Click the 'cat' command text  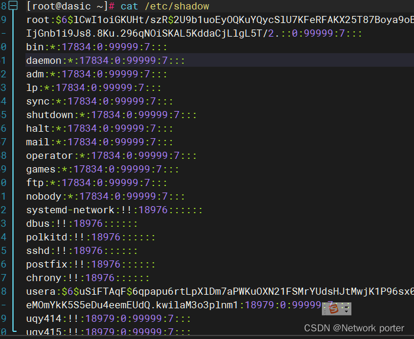(x=129, y=6)
